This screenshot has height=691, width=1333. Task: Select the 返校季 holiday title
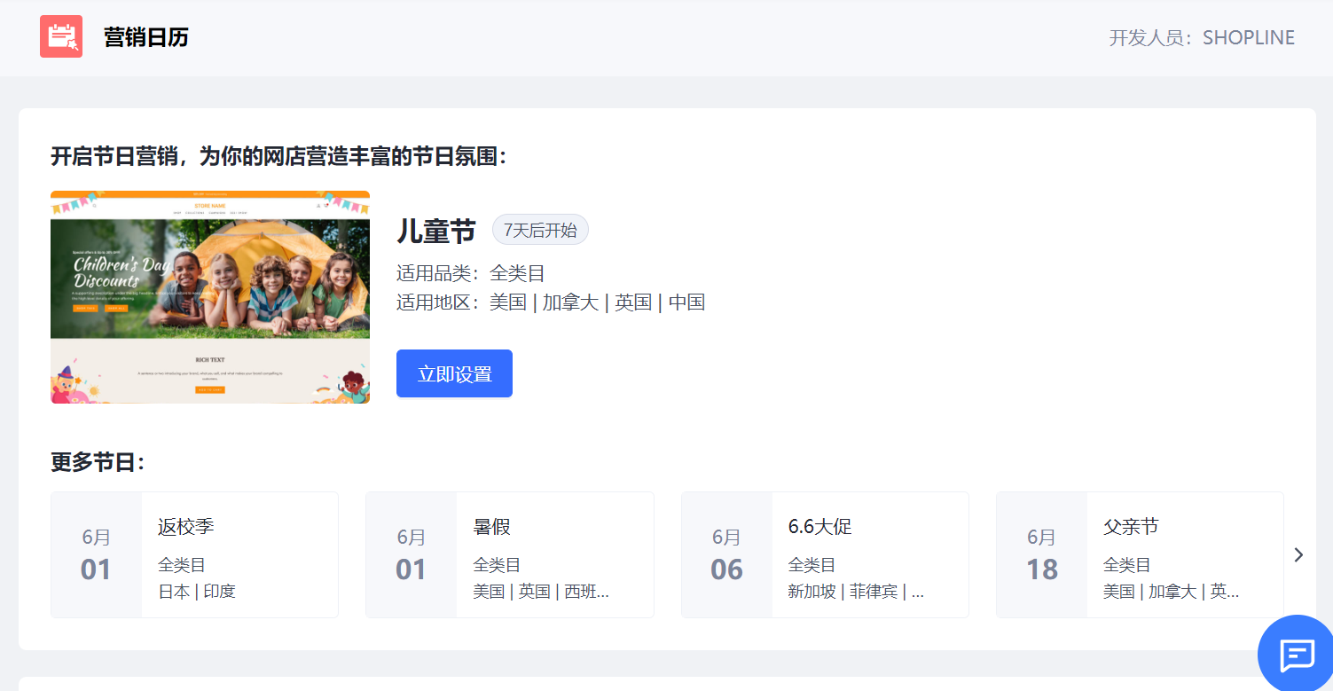point(186,527)
